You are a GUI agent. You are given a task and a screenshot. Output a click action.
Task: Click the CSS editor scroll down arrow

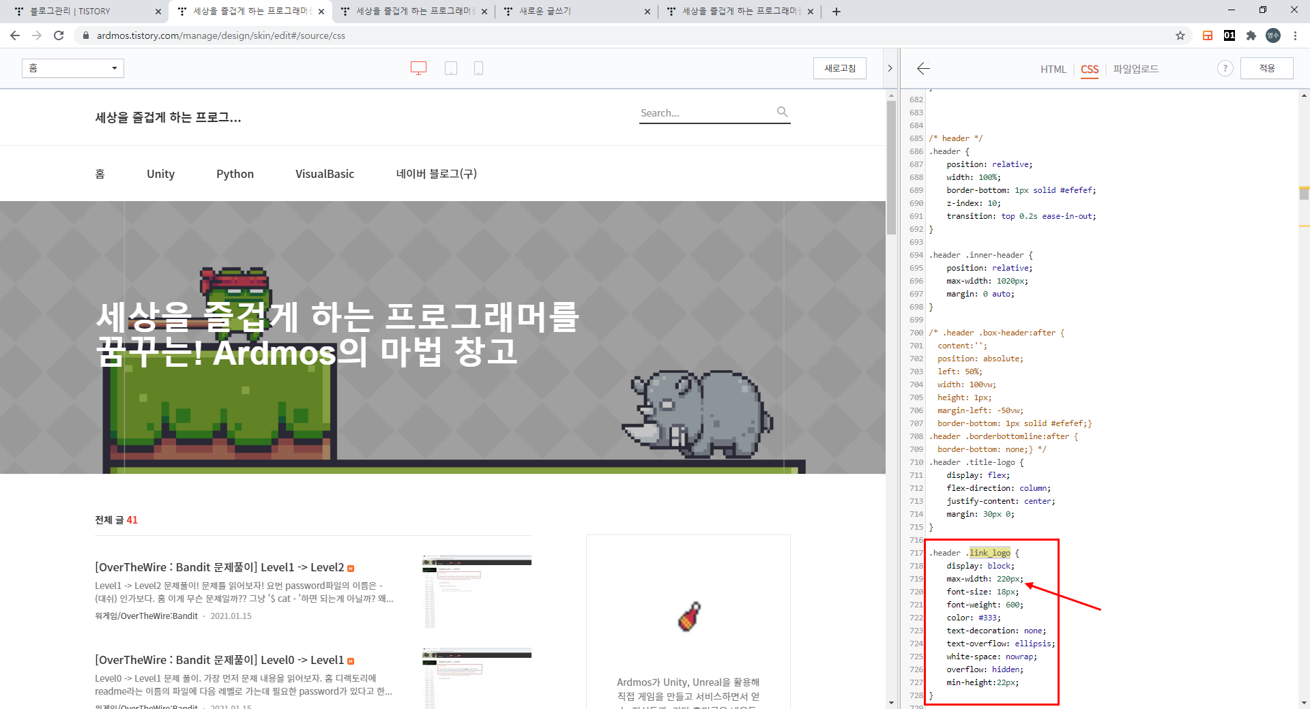[x=1304, y=703]
